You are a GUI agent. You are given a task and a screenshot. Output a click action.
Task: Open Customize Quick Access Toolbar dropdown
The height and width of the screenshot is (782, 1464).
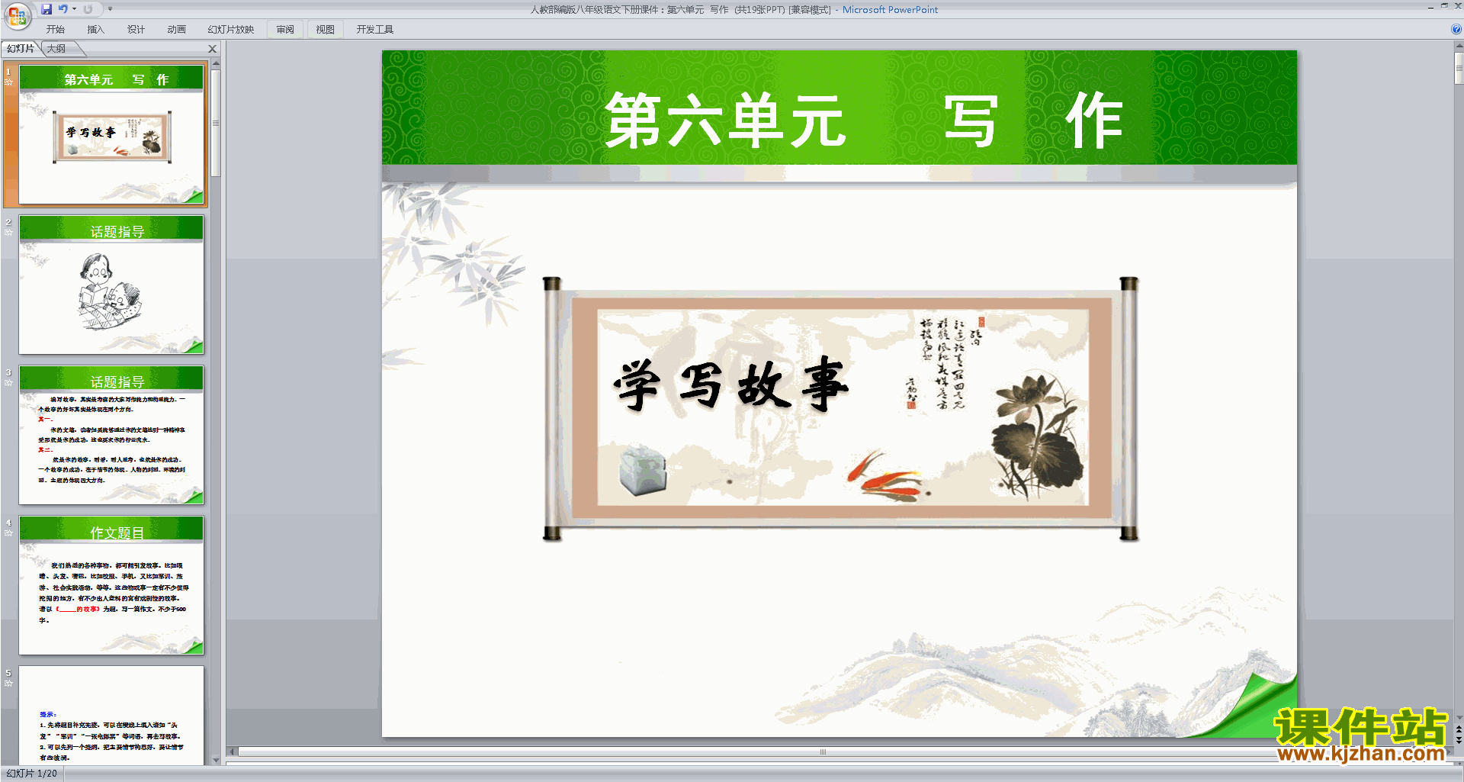pos(110,9)
